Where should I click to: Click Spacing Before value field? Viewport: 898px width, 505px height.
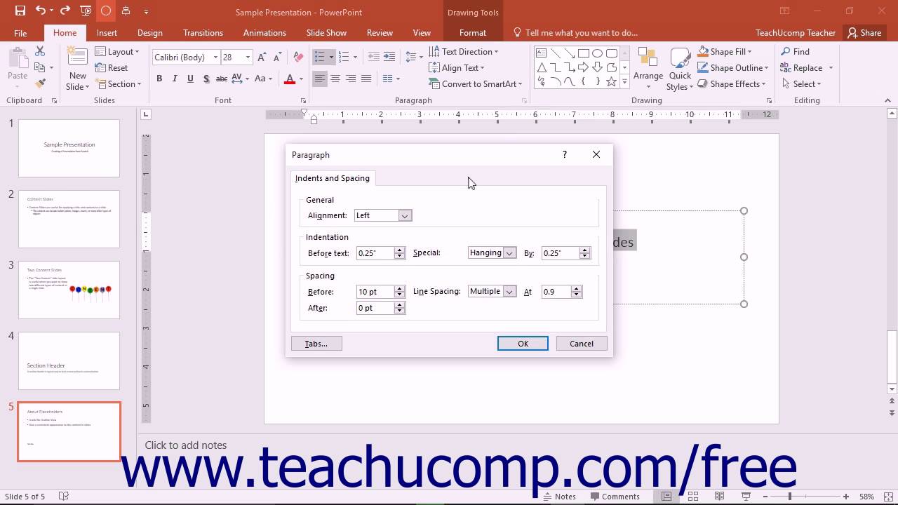point(375,291)
